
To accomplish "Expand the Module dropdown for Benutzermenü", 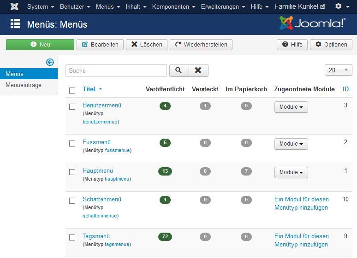I will click(x=291, y=107).
